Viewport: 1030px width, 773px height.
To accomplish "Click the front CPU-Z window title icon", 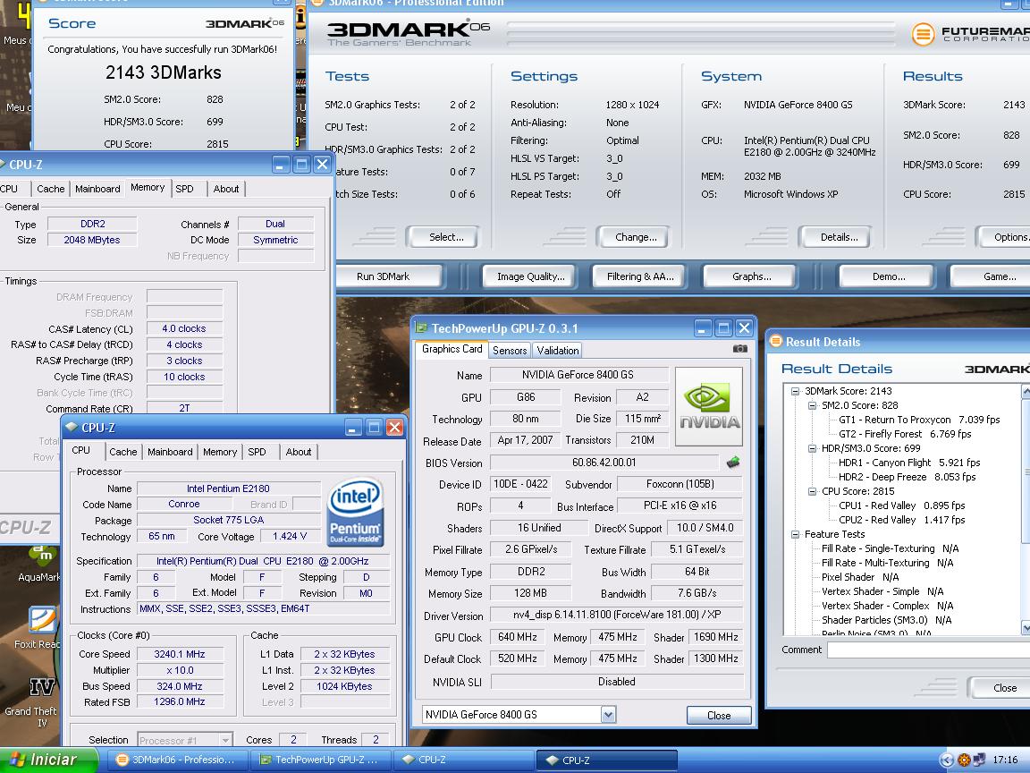I will pos(72,428).
